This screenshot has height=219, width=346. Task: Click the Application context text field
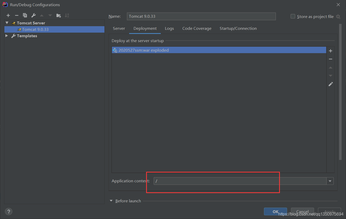(240, 181)
